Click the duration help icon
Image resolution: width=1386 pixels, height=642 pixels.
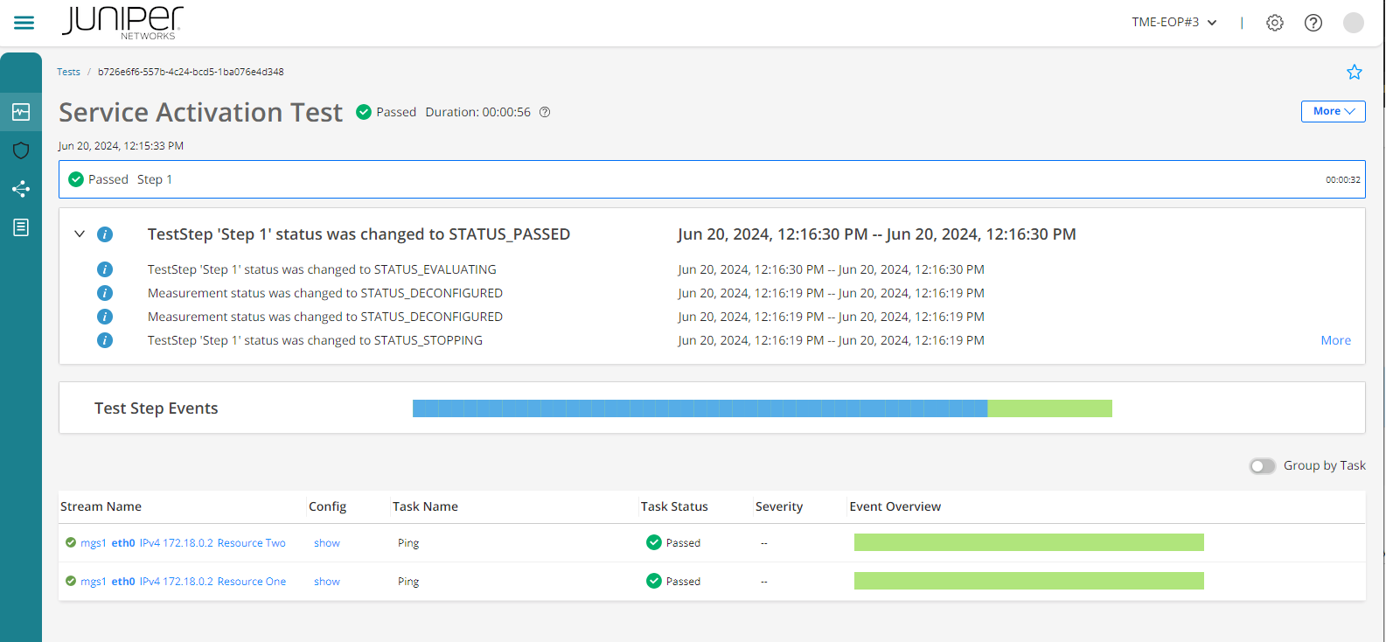tap(545, 112)
